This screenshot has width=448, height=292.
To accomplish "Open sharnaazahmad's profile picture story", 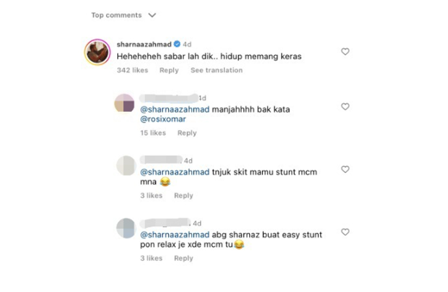I will (98, 52).
